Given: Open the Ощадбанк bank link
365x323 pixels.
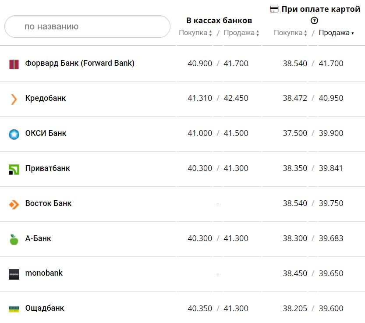Looking at the screenshot, I should [45, 308].
